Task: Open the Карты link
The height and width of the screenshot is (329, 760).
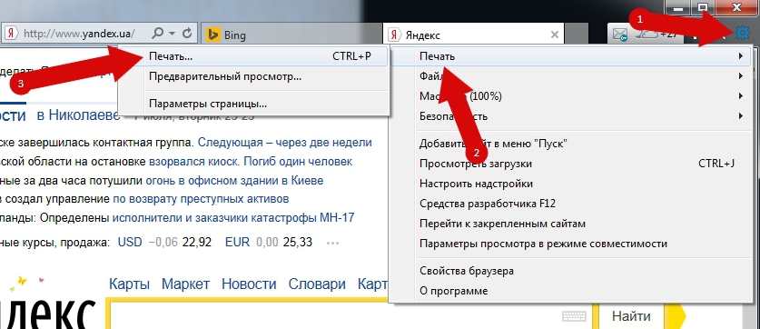Action: click(130, 284)
